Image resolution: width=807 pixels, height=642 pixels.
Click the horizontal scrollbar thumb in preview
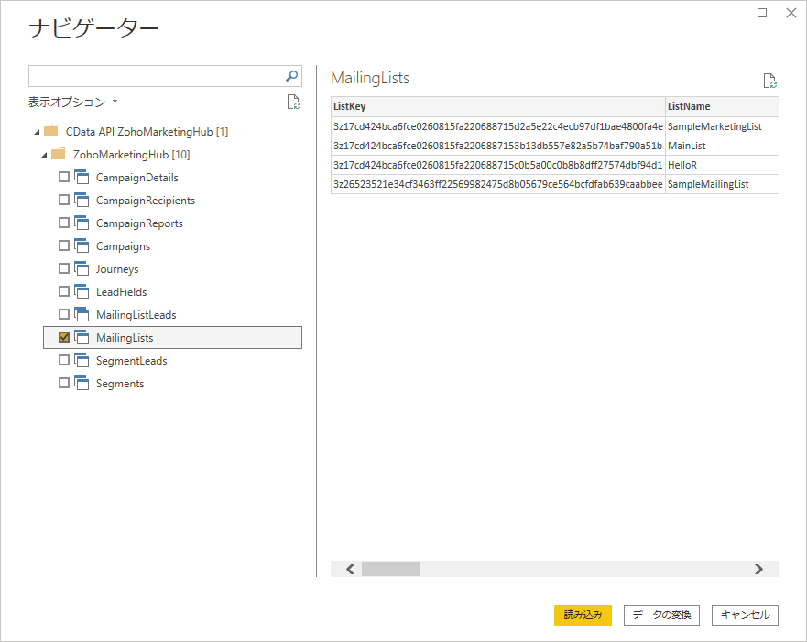[x=390, y=569]
